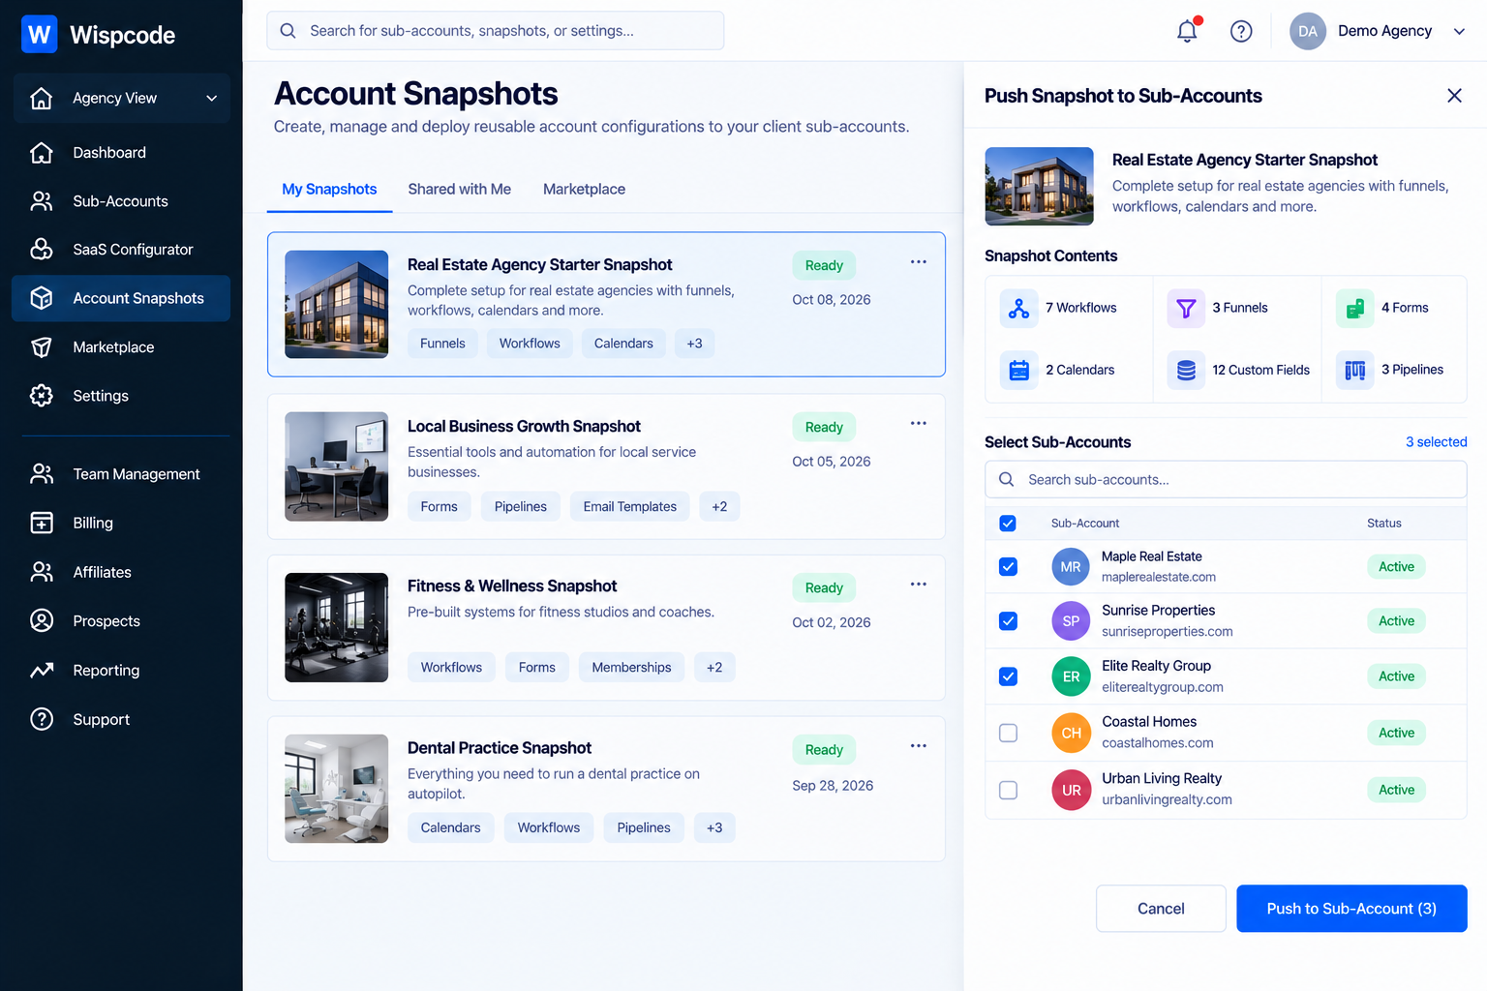
Task: Expand the +2 tags on Local Business snapshot
Action: 719,507
